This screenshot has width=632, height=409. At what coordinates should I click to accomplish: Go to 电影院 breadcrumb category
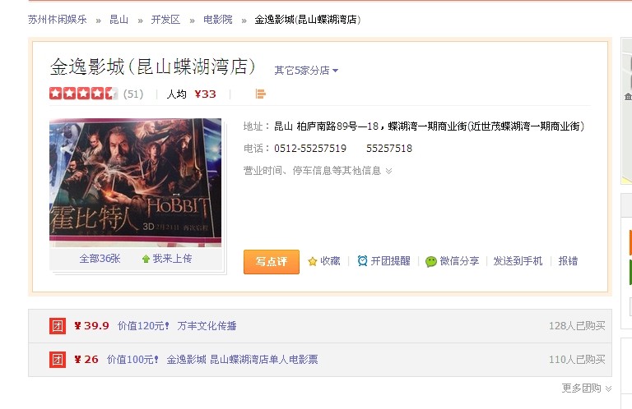pyautogui.click(x=217, y=20)
